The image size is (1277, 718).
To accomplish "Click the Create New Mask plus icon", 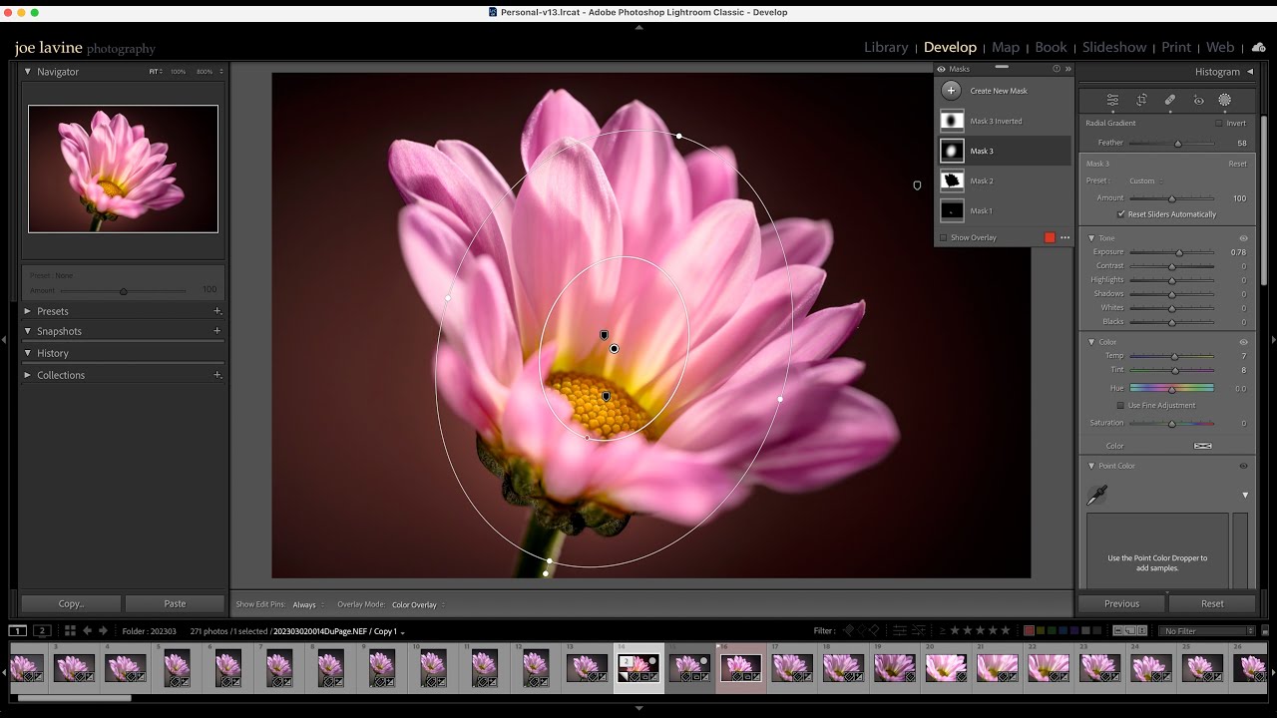I will [x=951, y=91].
